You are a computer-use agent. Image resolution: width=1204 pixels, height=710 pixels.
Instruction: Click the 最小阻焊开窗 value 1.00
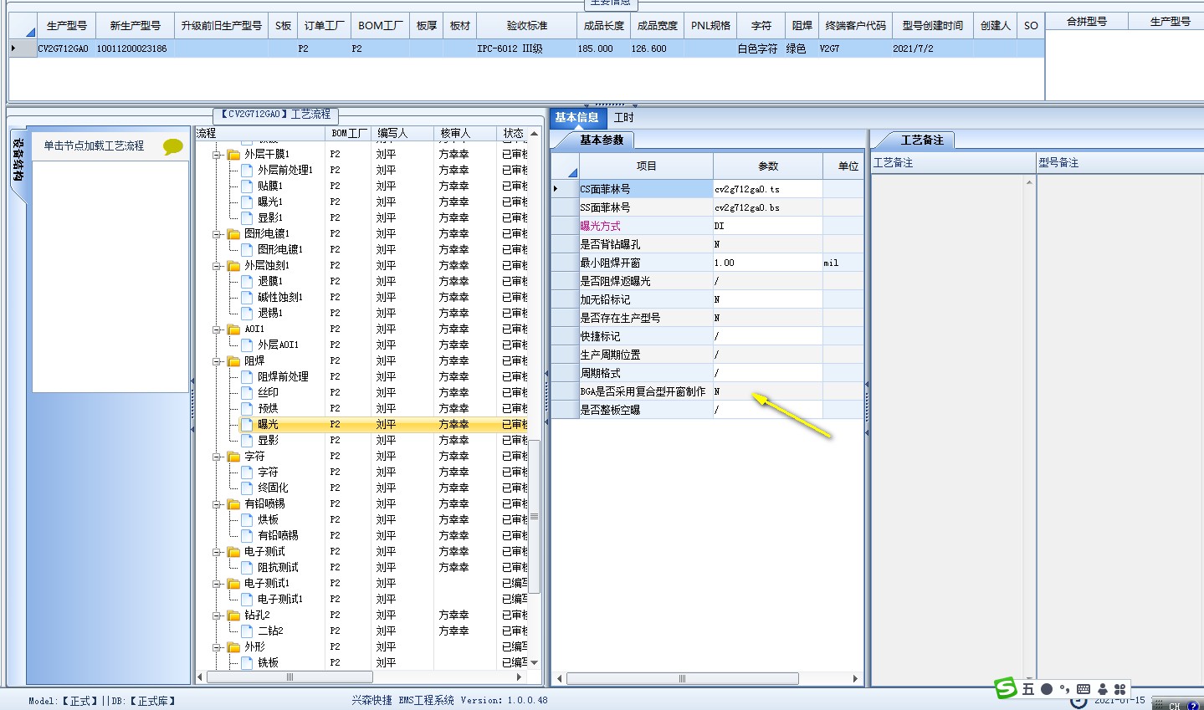[767, 263]
